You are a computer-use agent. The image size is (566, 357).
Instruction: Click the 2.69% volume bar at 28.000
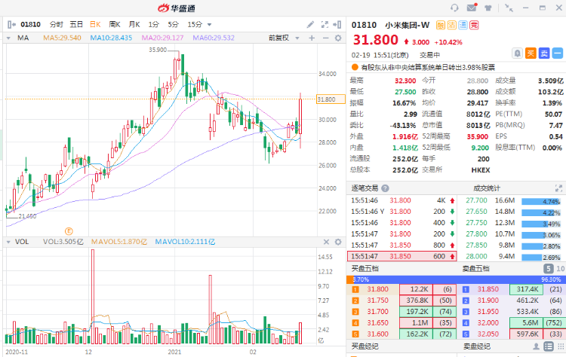[541, 258]
